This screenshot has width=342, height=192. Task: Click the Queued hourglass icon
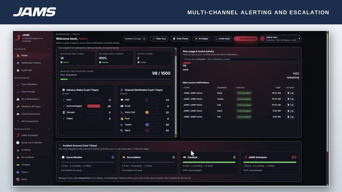(x=64, y=113)
